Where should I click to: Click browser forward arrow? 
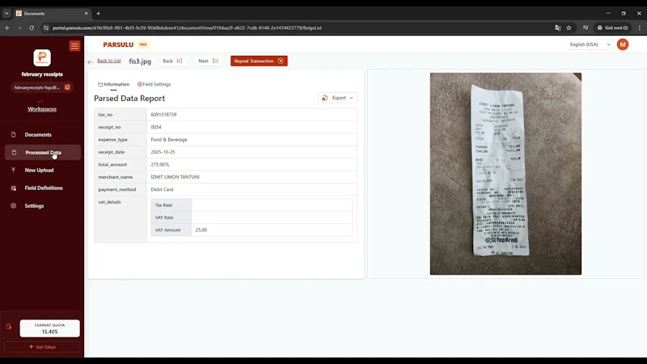tap(19, 28)
